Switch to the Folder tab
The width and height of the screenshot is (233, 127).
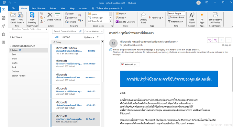pos(53,8)
